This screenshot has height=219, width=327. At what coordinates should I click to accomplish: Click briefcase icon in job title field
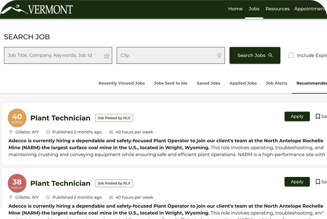[107, 56]
